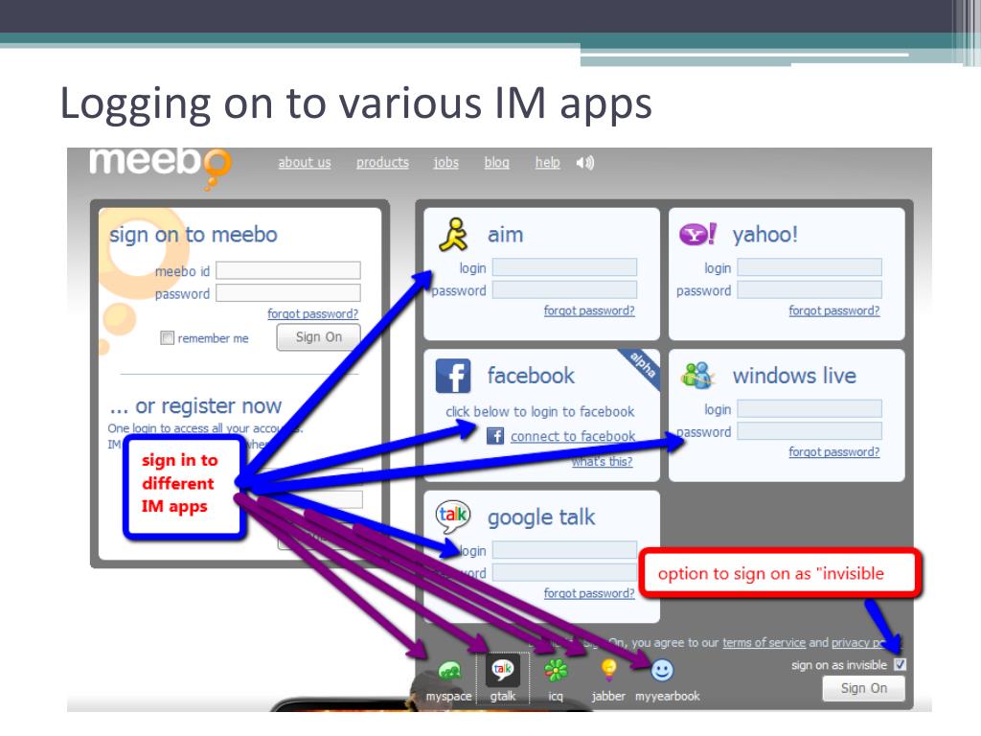Open the about us page

[x=305, y=163]
